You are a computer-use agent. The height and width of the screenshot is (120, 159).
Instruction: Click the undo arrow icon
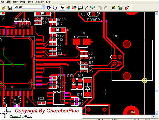click(x=100, y=8)
